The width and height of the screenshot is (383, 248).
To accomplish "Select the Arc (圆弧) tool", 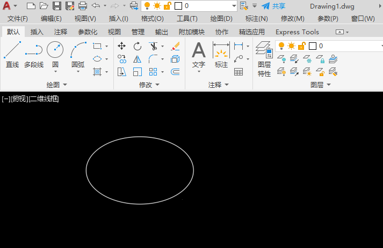I will pyautogui.click(x=78, y=55).
